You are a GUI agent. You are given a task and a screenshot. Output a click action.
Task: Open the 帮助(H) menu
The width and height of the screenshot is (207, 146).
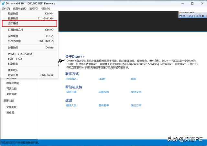pos(46,9)
